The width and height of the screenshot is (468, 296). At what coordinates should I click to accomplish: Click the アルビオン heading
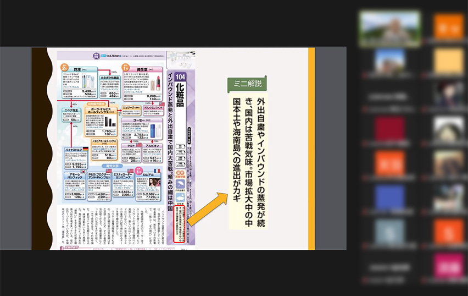[152, 146]
